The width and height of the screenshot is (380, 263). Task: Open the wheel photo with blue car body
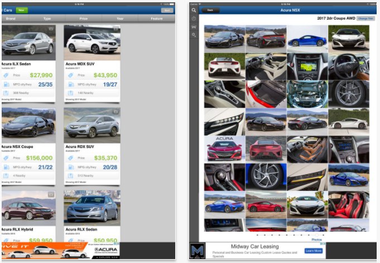[x=266, y=177]
